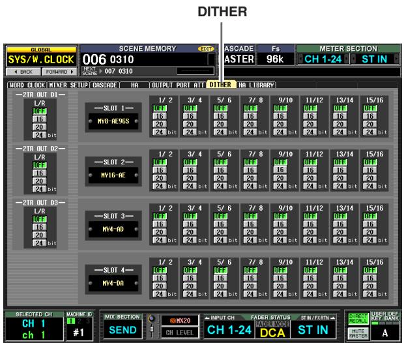This screenshot has width=404, height=343.
Task: Click the EDIT indicator in SCENE MEMORY
Action: [206, 49]
